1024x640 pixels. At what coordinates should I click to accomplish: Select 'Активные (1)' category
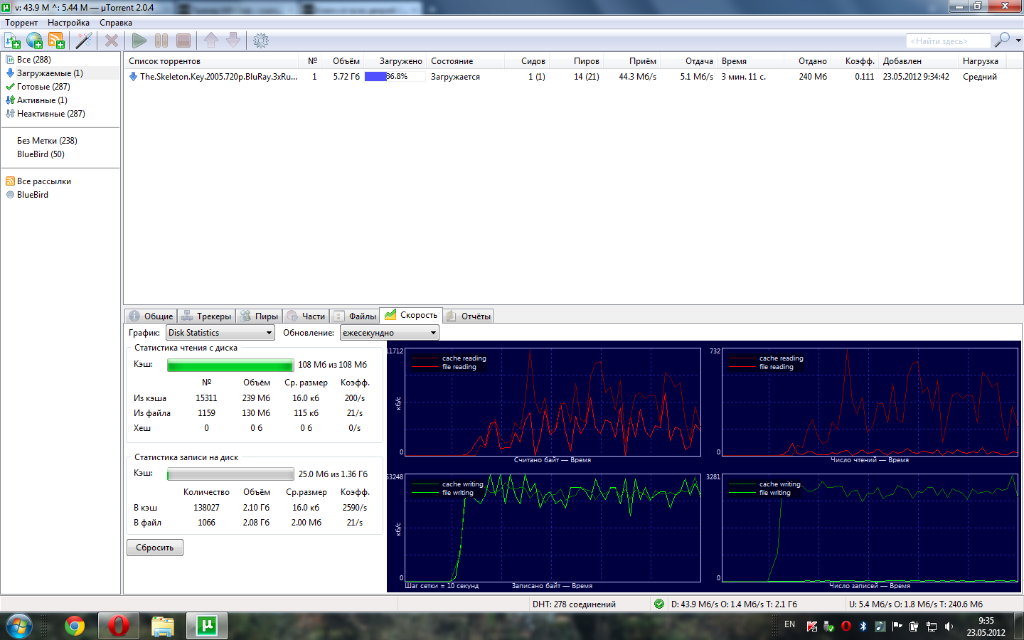point(42,100)
